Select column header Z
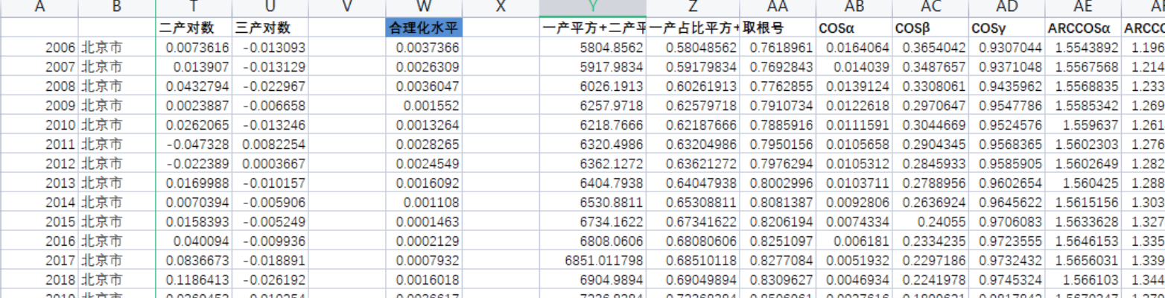This screenshot has height=298, width=1165. (x=693, y=8)
